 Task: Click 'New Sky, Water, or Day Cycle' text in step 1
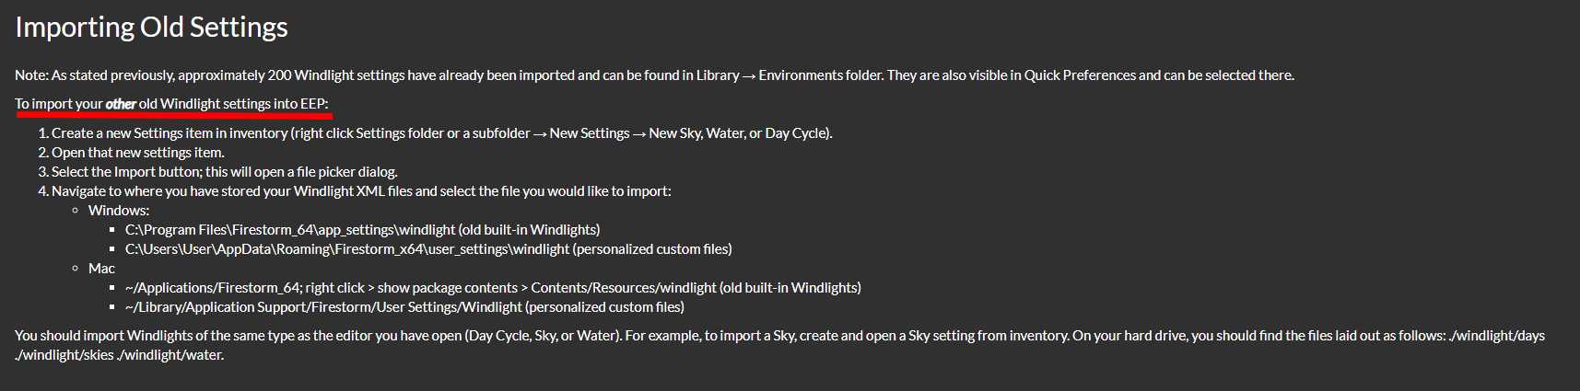tap(738, 133)
